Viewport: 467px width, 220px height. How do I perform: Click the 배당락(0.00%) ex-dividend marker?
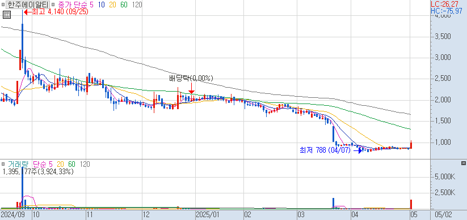pos(191,78)
